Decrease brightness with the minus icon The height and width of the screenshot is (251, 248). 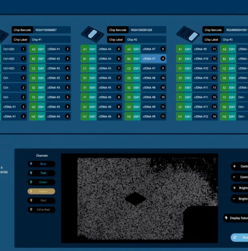pos(234,199)
